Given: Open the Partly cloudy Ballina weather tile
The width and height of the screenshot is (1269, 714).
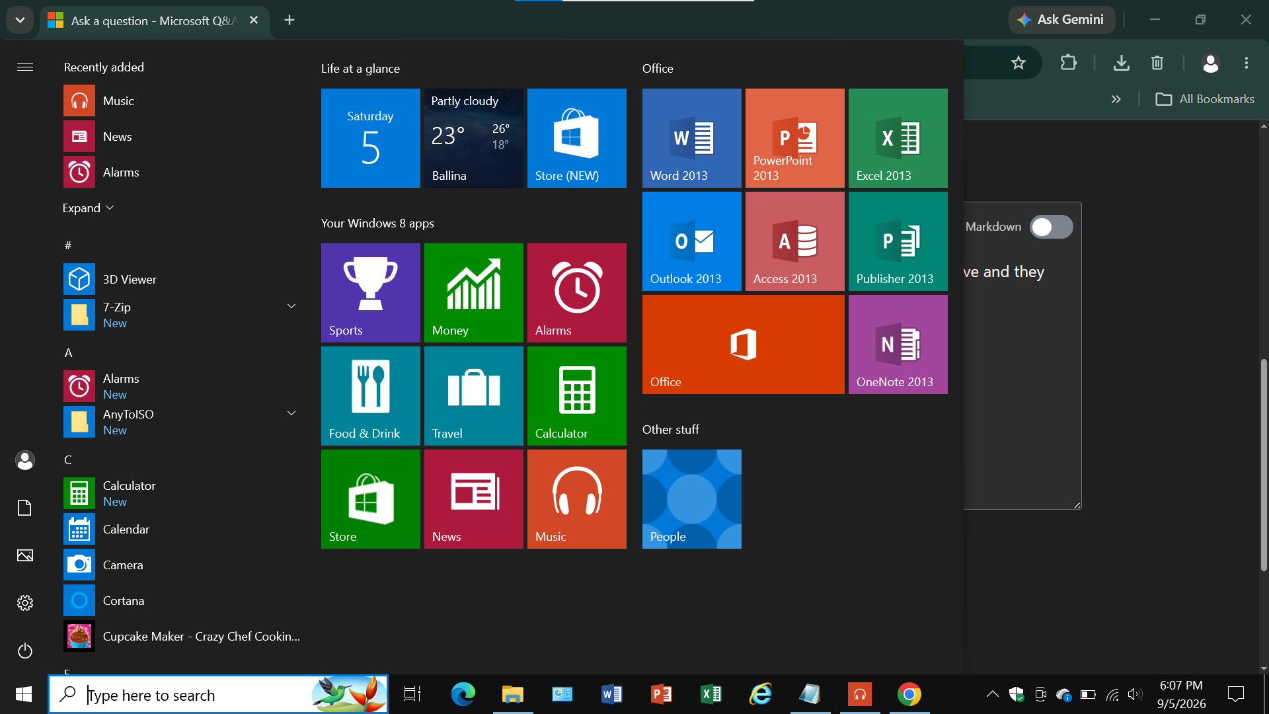Looking at the screenshot, I should [x=473, y=138].
